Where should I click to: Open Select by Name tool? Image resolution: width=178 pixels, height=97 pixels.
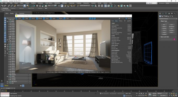click(x=27, y=6)
